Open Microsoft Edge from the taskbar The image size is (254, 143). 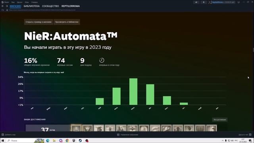click(x=48, y=141)
